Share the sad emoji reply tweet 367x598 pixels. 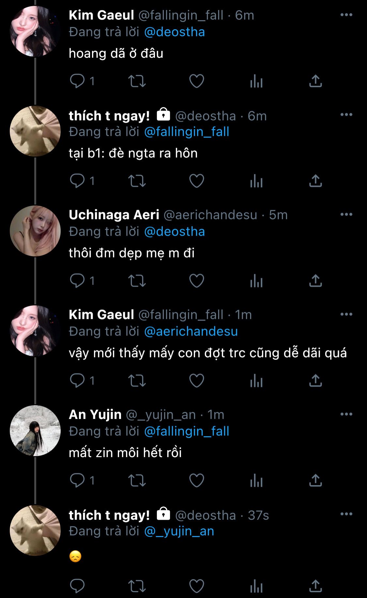[315, 586]
